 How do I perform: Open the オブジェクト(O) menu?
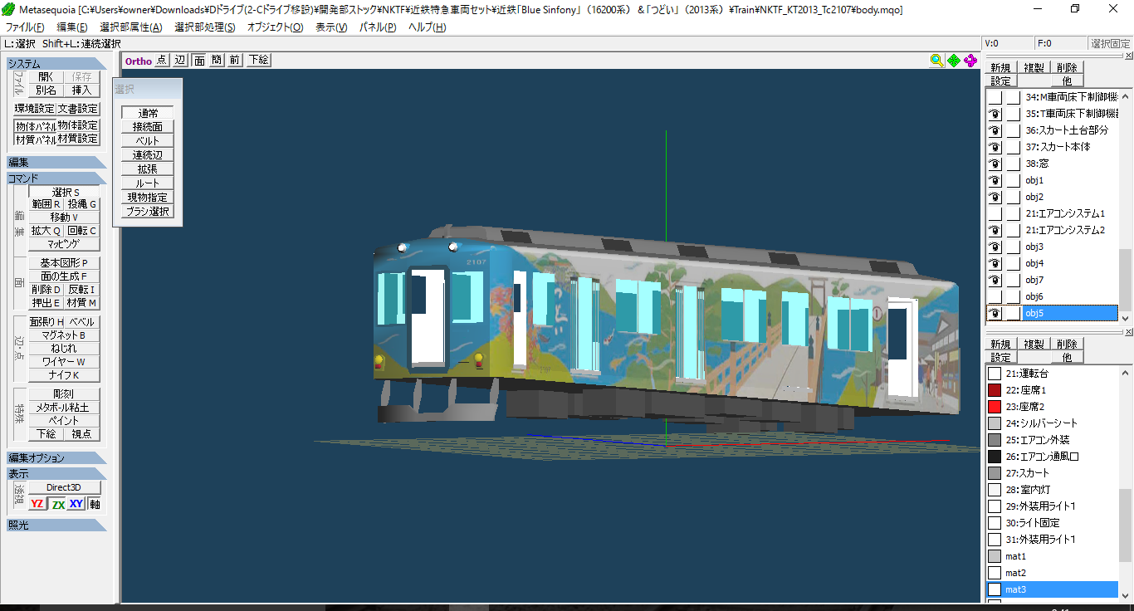tap(275, 27)
